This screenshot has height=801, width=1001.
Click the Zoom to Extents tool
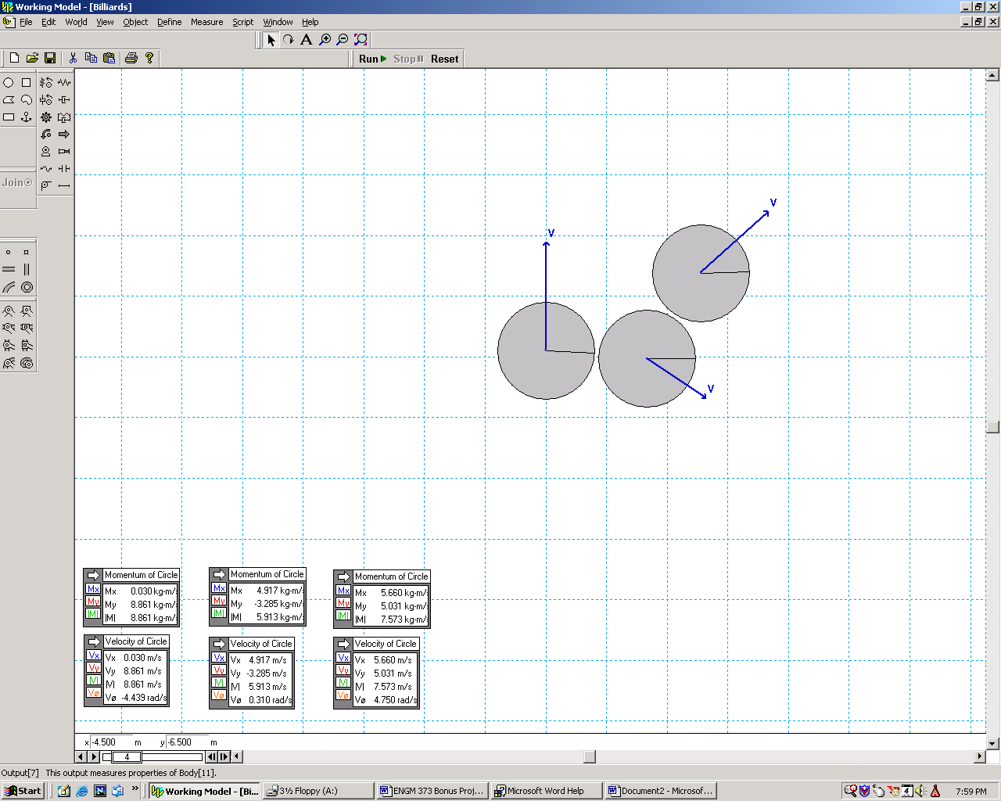click(361, 40)
